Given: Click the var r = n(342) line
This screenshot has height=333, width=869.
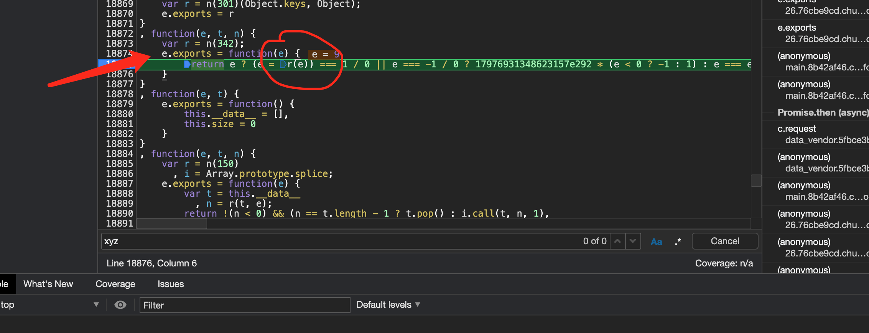Looking at the screenshot, I should coord(202,43).
